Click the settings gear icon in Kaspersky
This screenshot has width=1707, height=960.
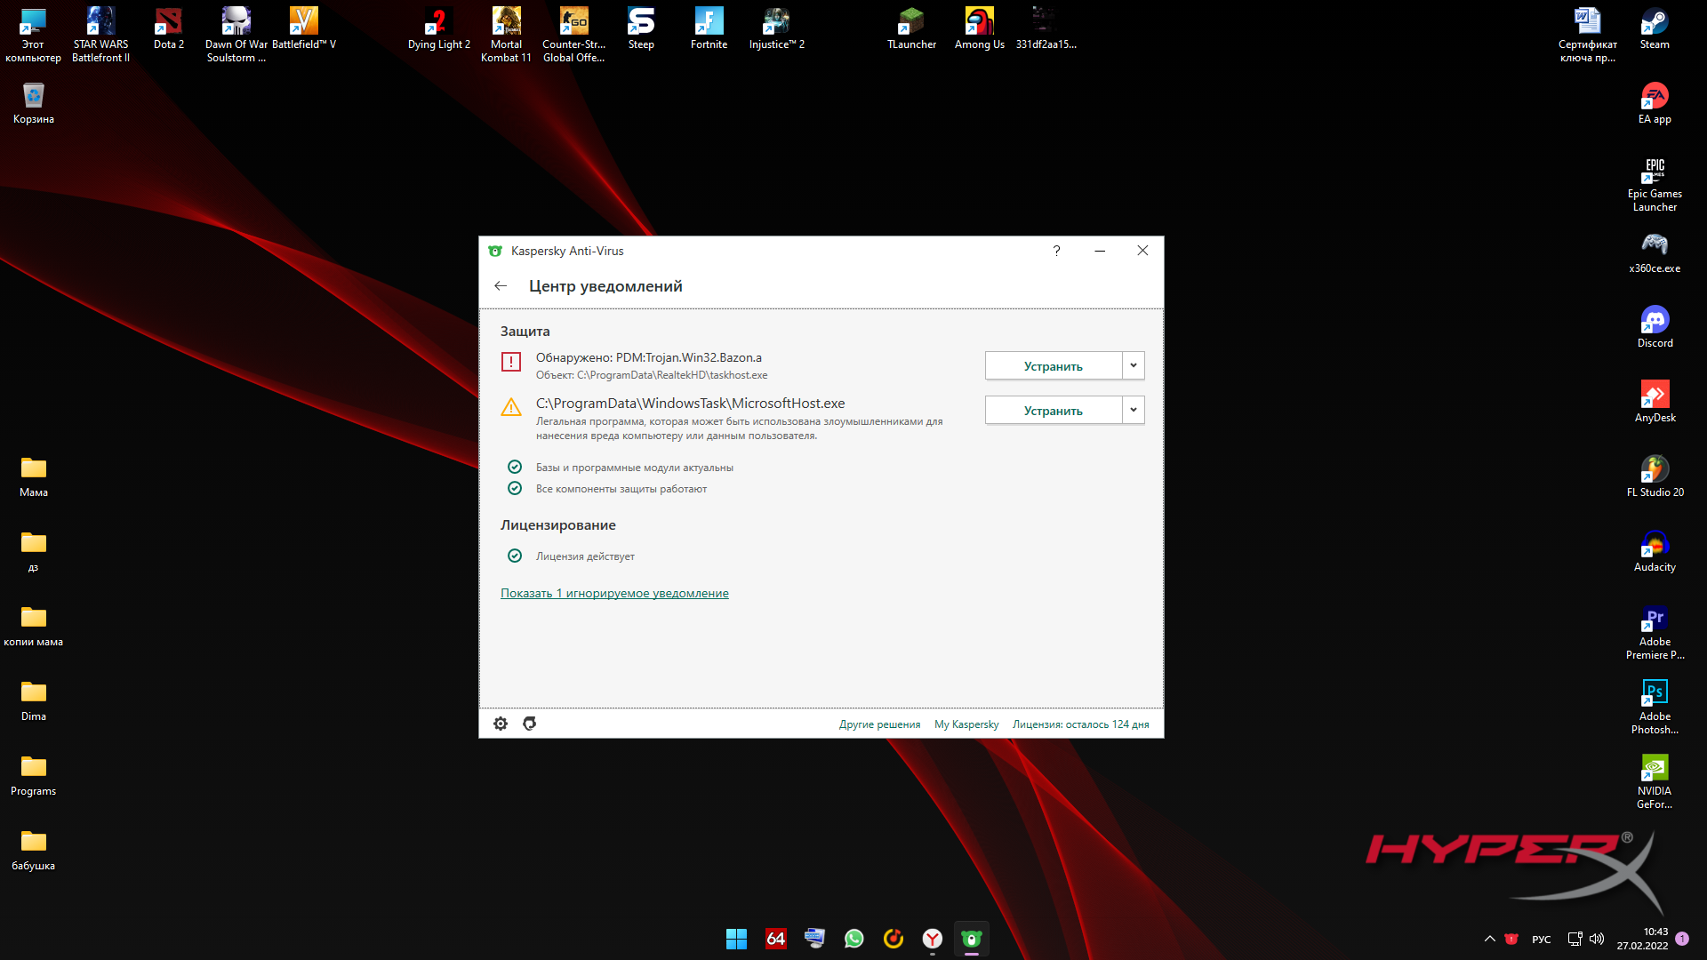(501, 724)
